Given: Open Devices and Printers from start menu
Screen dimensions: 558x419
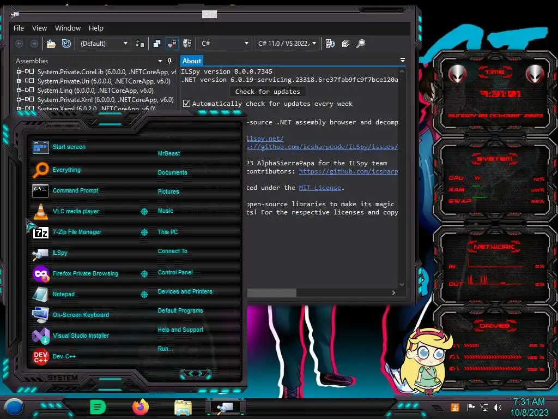Looking at the screenshot, I should tap(185, 291).
